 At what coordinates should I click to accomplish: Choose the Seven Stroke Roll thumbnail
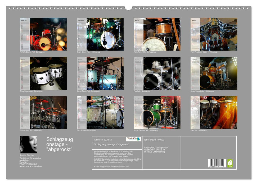100,73
